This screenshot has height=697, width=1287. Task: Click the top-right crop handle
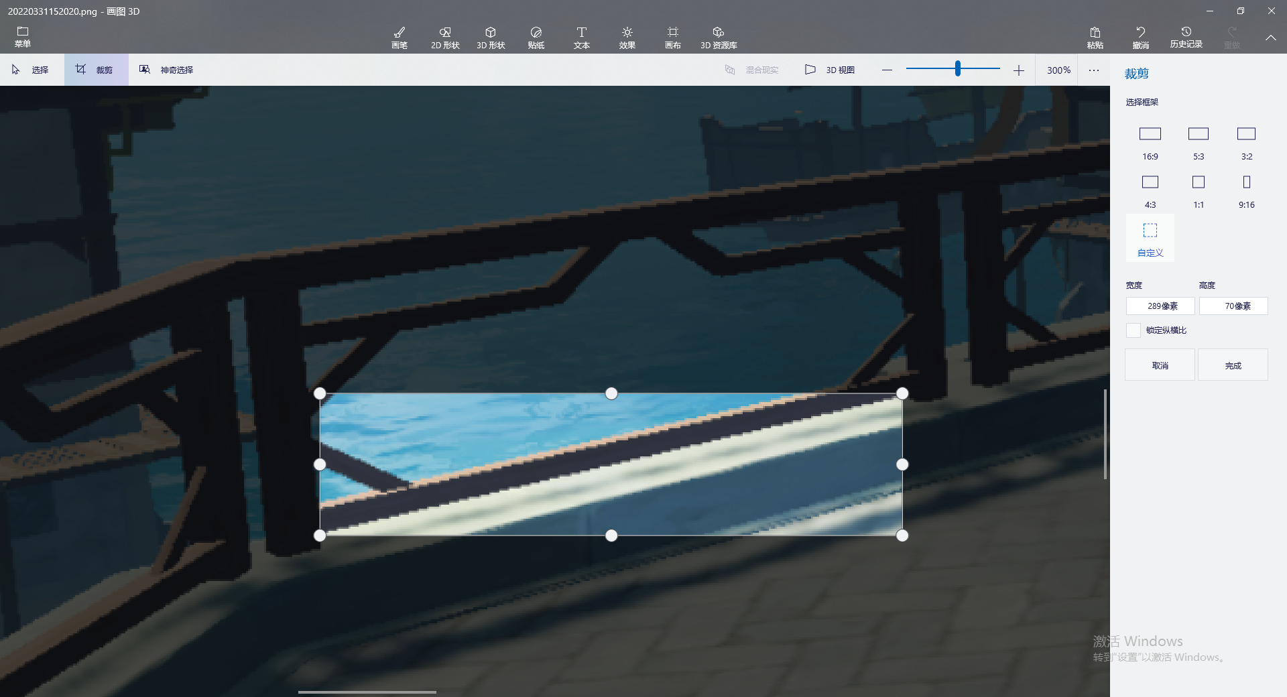[x=902, y=393]
